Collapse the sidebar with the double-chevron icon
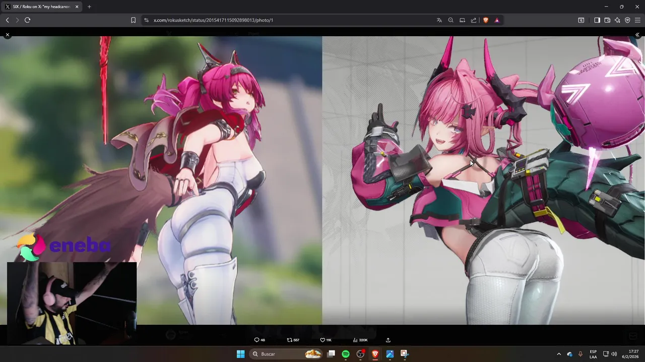The height and width of the screenshot is (362, 645). 637,35
